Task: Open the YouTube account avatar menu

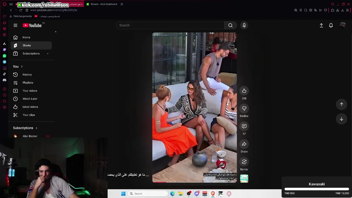Action: [x=342, y=25]
